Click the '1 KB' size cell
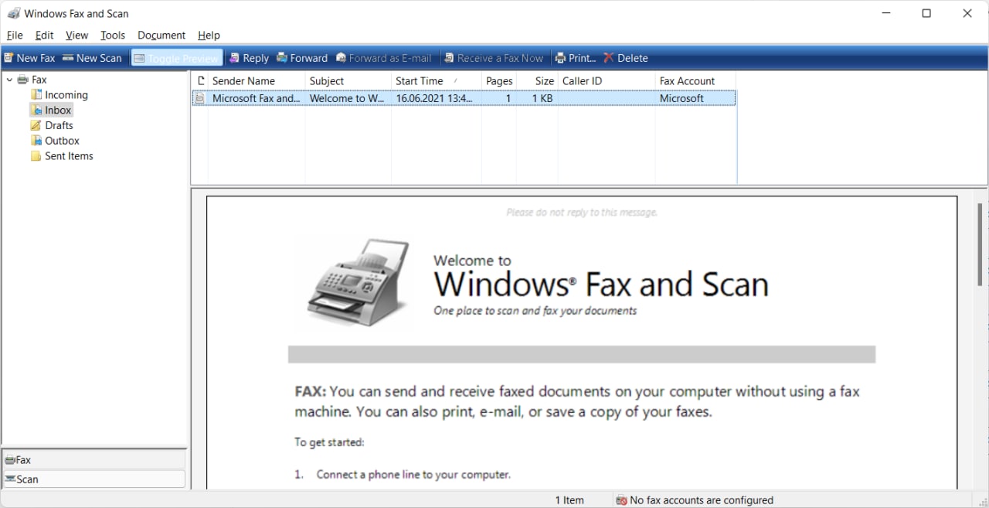 (542, 98)
